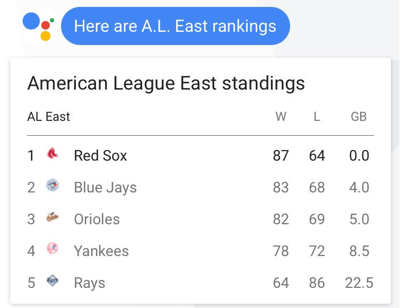Click Yankees losses value 72

[x=317, y=251]
